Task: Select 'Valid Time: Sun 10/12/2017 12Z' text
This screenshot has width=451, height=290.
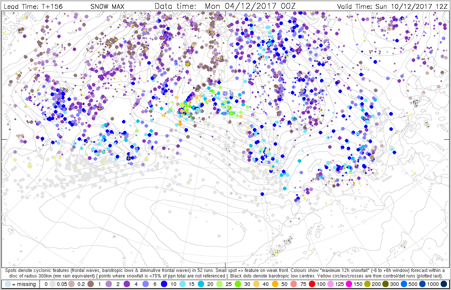Action: coord(392,7)
